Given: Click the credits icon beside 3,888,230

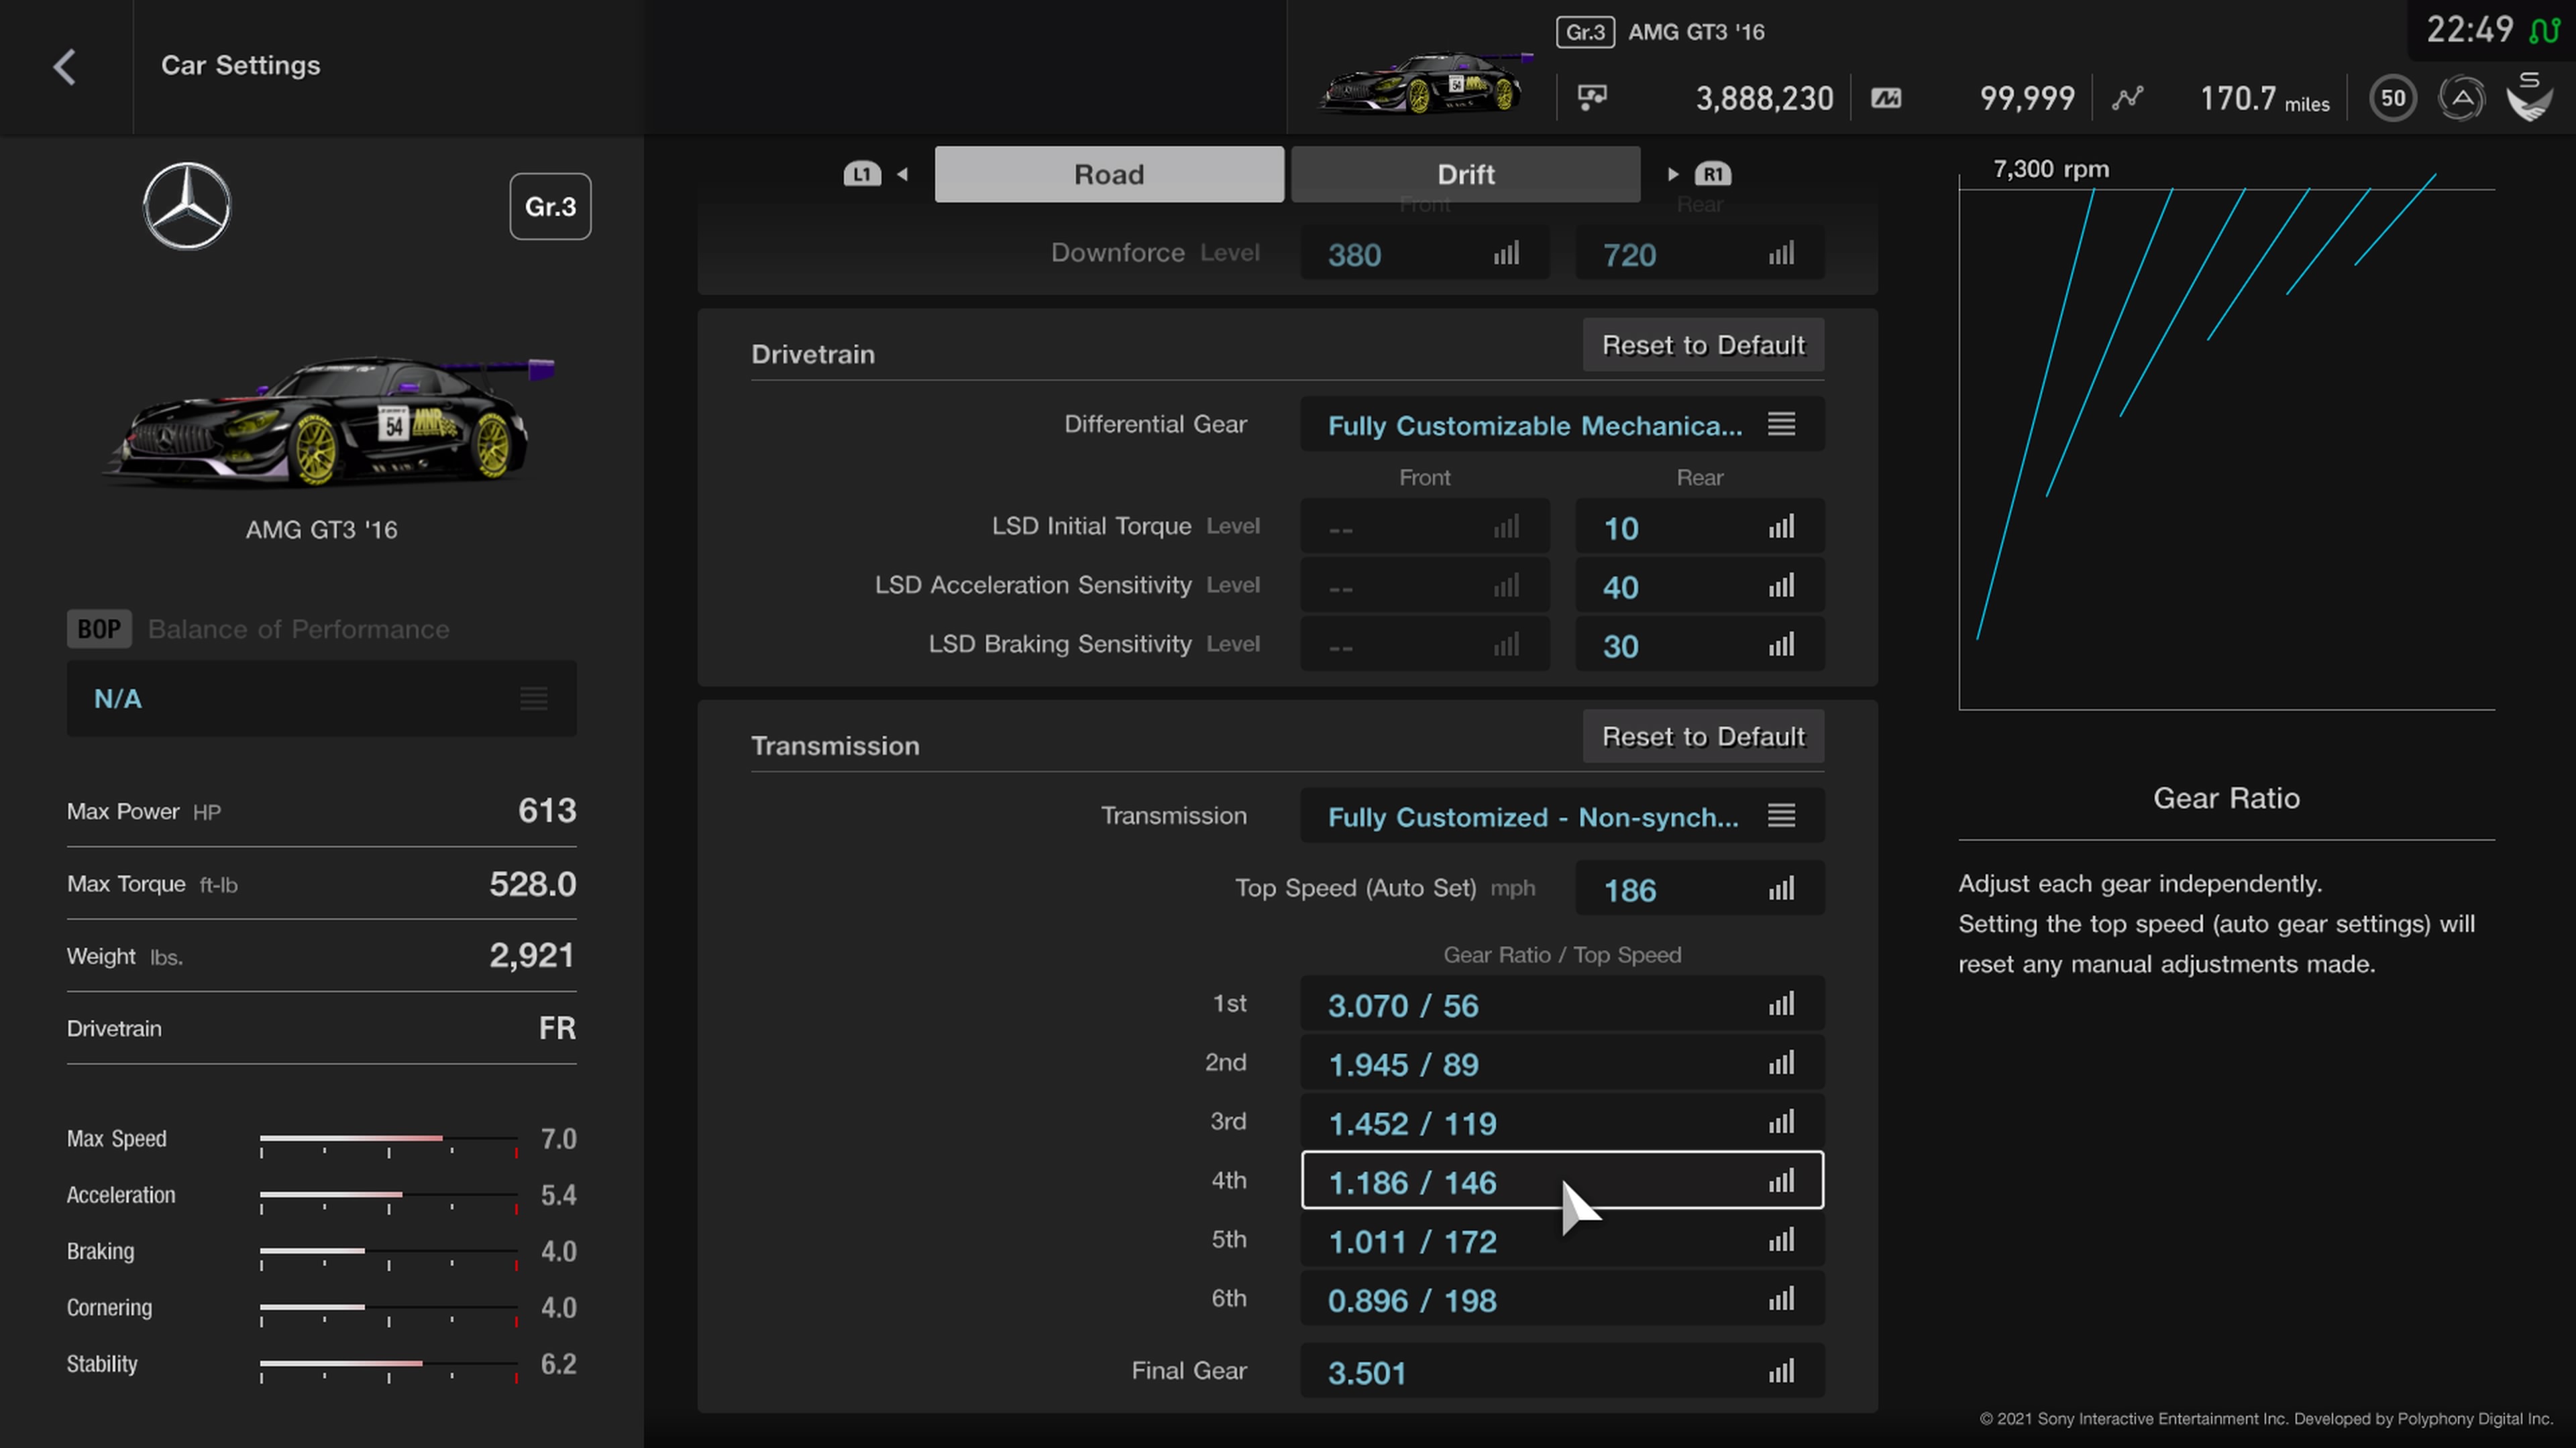Looking at the screenshot, I should tap(1592, 98).
